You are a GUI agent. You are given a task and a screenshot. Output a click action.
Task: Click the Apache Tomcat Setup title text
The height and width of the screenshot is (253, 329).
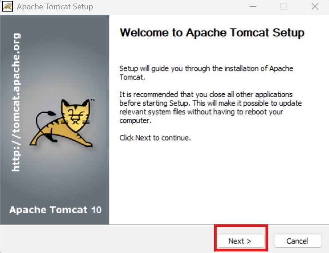point(55,7)
